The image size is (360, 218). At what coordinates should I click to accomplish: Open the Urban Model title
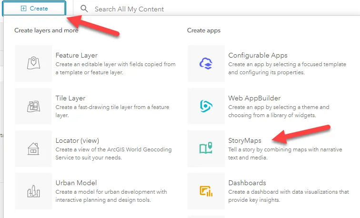coord(76,183)
